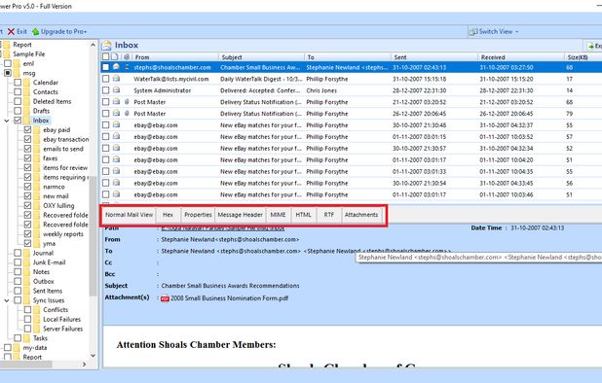602x383 pixels.
Task: Click the Junk E-mail folder icon
Action: [26, 262]
